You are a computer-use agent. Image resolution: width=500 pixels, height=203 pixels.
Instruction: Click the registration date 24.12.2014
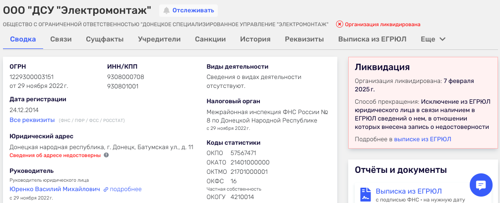pos(24,110)
